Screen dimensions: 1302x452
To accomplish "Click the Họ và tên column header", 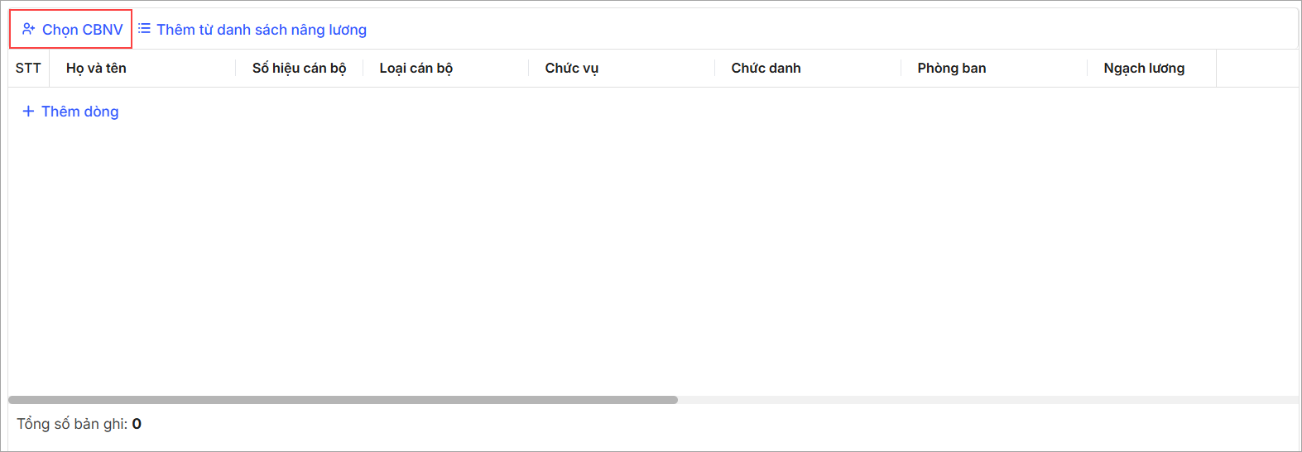I will pyautogui.click(x=96, y=68).
